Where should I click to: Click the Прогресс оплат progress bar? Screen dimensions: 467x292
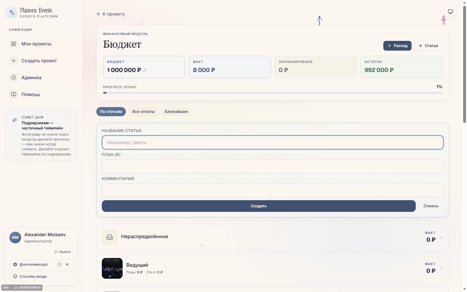(x=272, y=93)
